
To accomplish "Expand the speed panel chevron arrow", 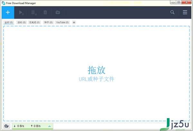I will pyautogui.click(x=50, y=126).
